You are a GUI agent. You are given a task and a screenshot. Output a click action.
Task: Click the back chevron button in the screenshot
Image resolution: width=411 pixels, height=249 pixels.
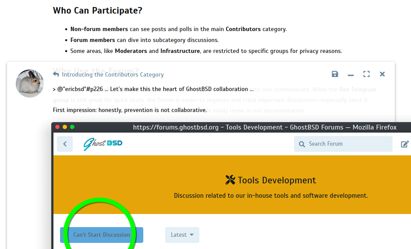coord(65,144)
